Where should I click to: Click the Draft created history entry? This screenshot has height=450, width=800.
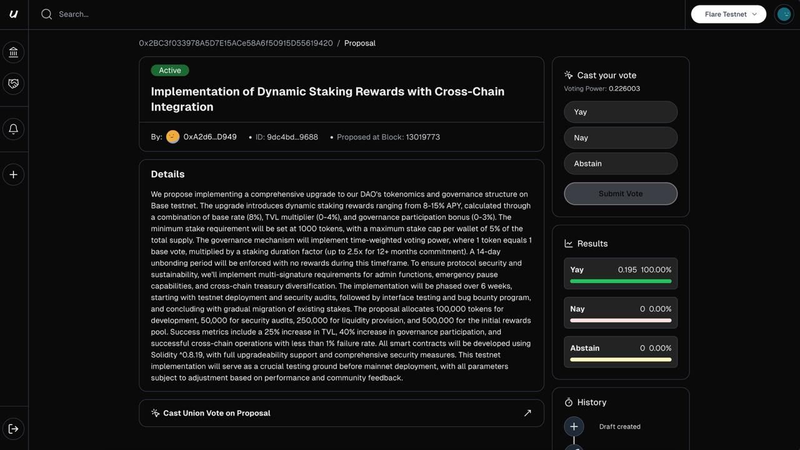coord(620,427)
